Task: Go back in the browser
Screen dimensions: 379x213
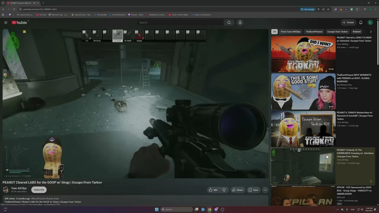Action: pyautogui.click(x=3, y=9)
